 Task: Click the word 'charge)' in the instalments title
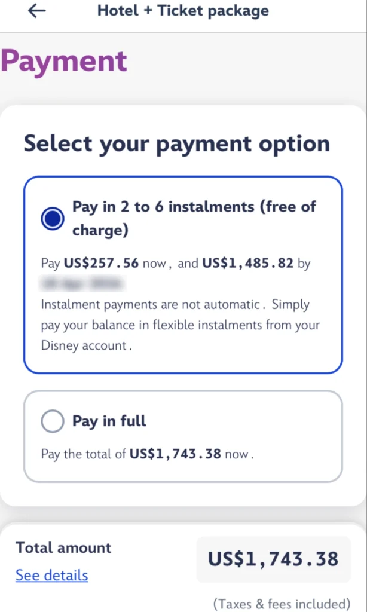pos(100,230)
